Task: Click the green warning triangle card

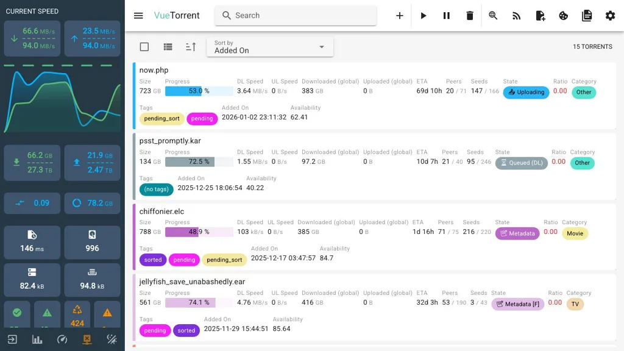Action: pyautogui.click(x=47, y=315)
